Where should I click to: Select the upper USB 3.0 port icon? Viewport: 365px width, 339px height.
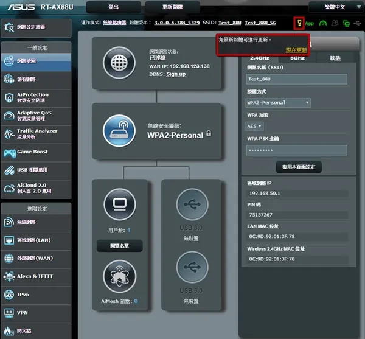click(192, 204)
